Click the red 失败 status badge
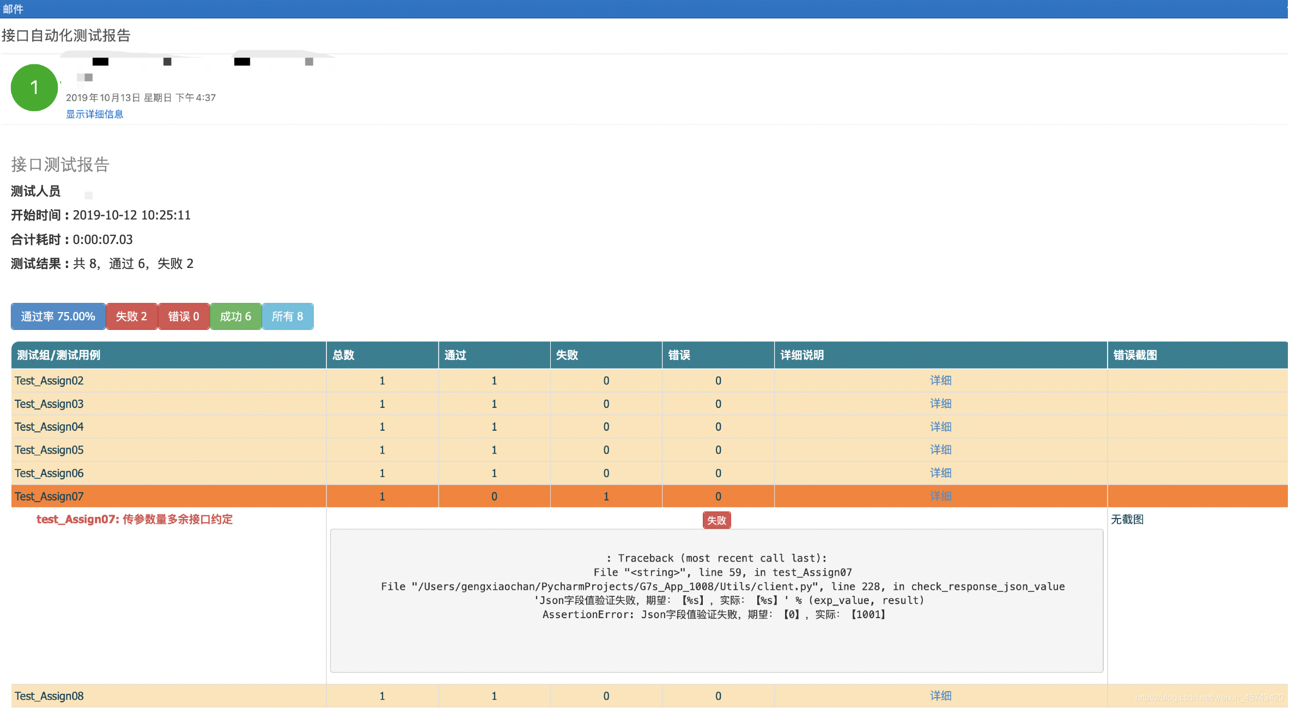1289x708 pixels. [x=716, y=520]
